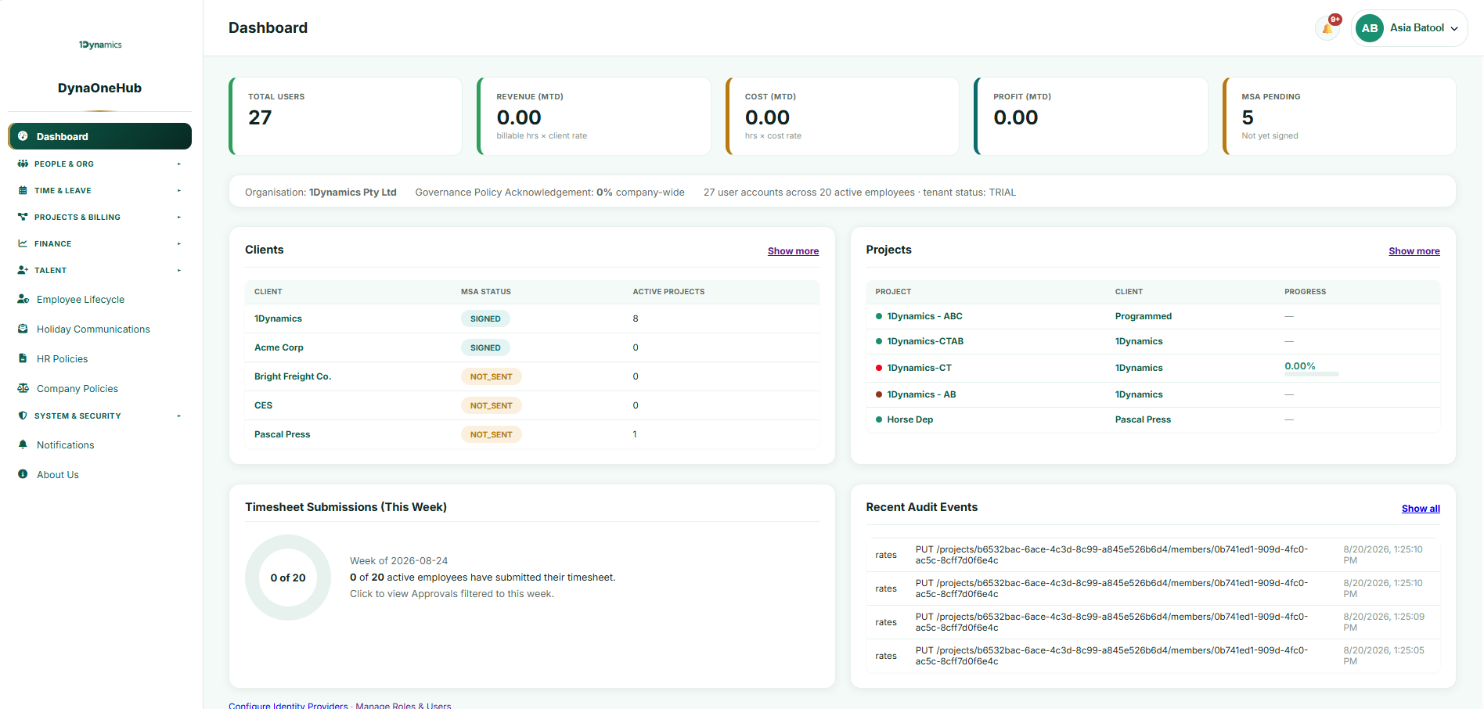Open the 1Dynamics - ABC project
1484x709 pixels.
924,316
